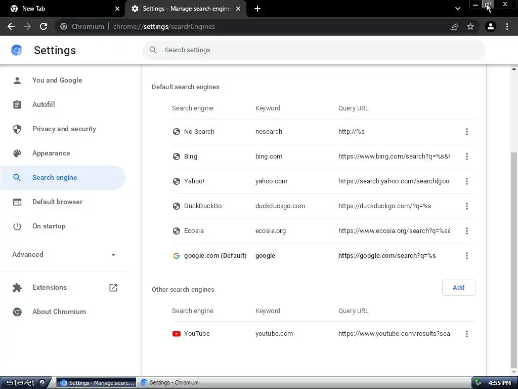518x389 pixels.
Task: Open the profile avatar menu
Action: click(x=491, y=26)
